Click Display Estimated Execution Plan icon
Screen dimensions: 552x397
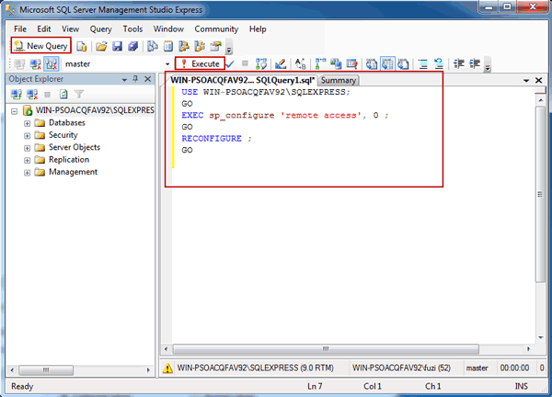click(261, 64)
